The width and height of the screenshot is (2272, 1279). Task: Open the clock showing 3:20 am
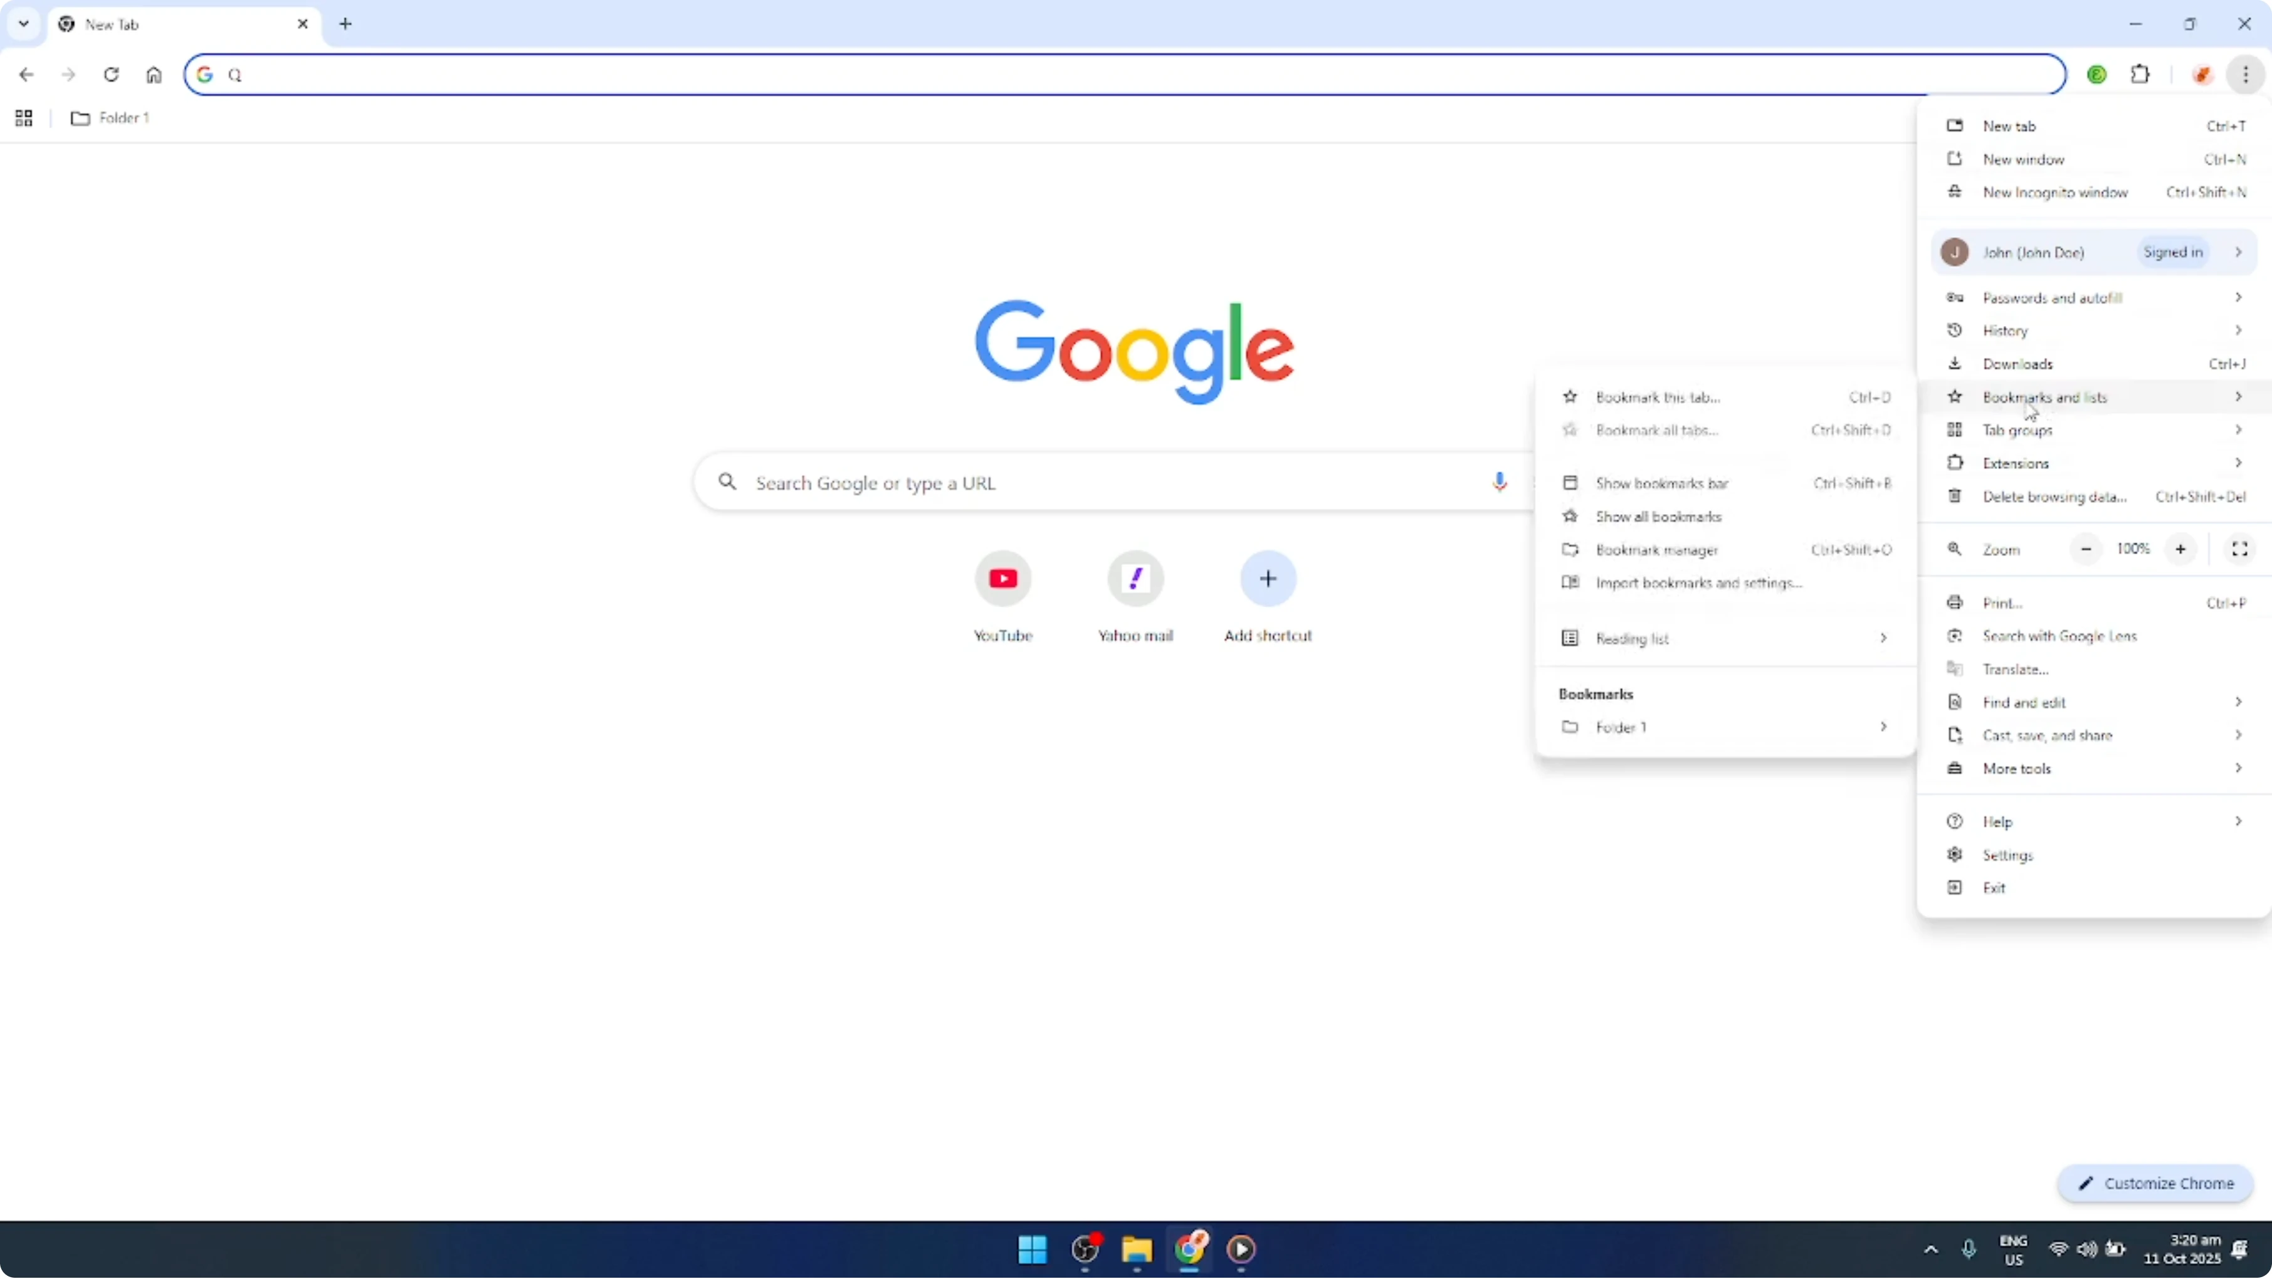click(x=2182, y=1250)
